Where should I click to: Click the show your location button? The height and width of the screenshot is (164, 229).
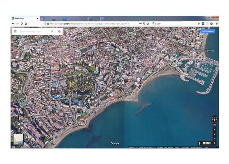214,130
